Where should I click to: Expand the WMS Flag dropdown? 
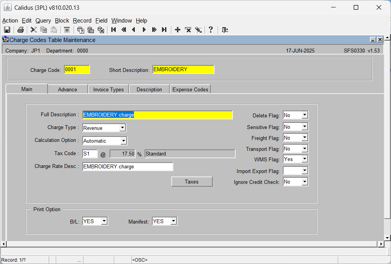tap(305, 159)
